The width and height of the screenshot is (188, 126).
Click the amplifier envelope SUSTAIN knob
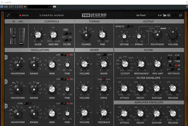pos(157,114)
